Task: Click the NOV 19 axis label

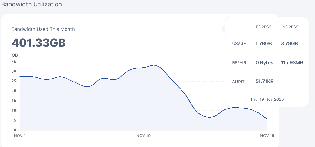Action: pyautogui.click(x=267, y=136)
